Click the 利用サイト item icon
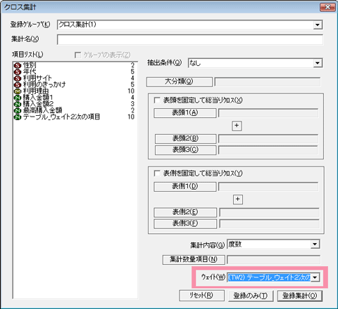 (18, 78)
